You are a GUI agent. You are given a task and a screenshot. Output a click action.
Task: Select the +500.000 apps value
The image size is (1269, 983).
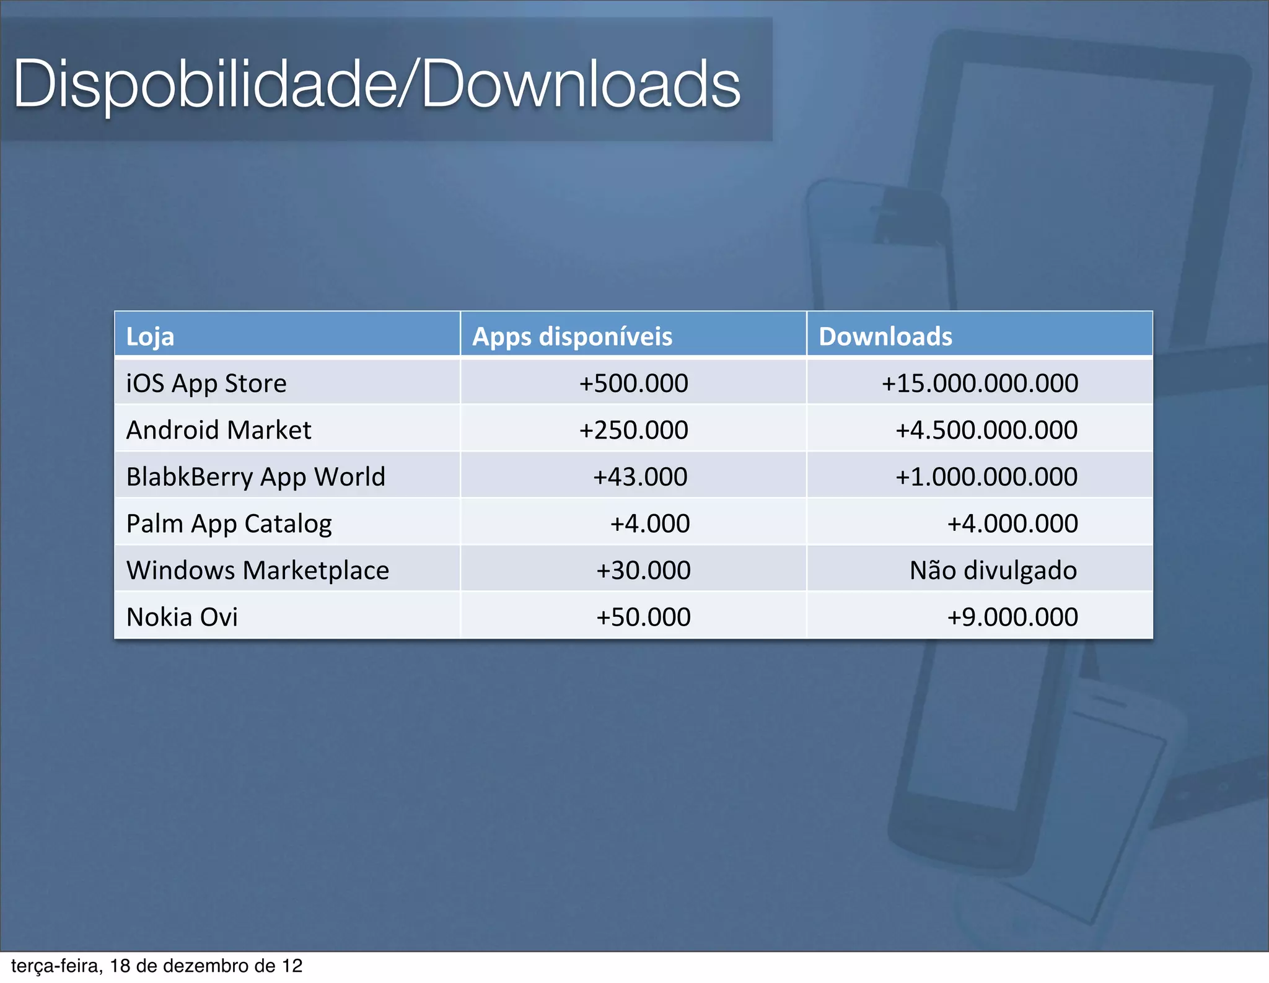pos(633,383)
